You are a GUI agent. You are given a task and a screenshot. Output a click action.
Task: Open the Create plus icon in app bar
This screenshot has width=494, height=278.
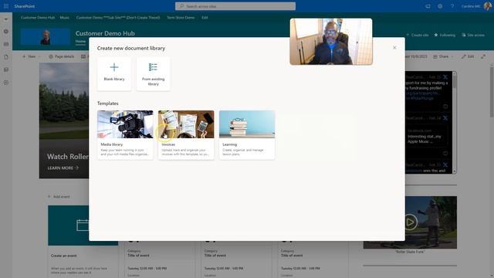coord(6,83)
